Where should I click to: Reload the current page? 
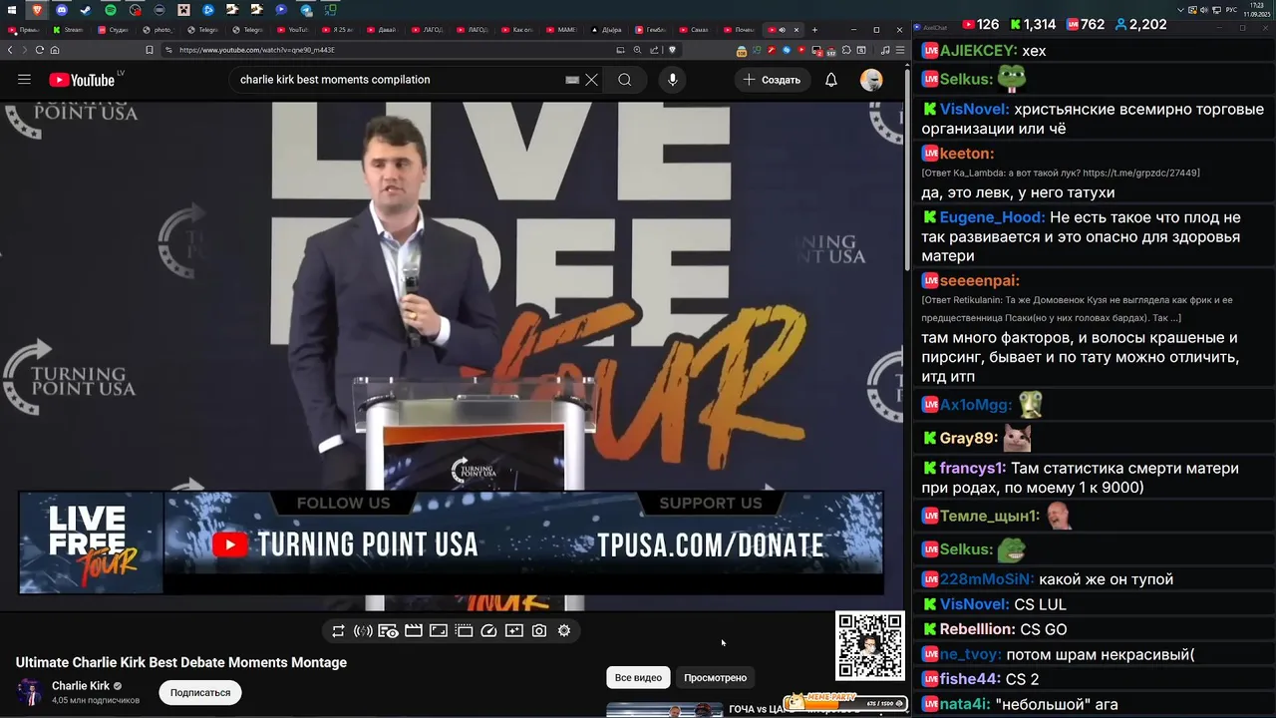click(40, 50)
